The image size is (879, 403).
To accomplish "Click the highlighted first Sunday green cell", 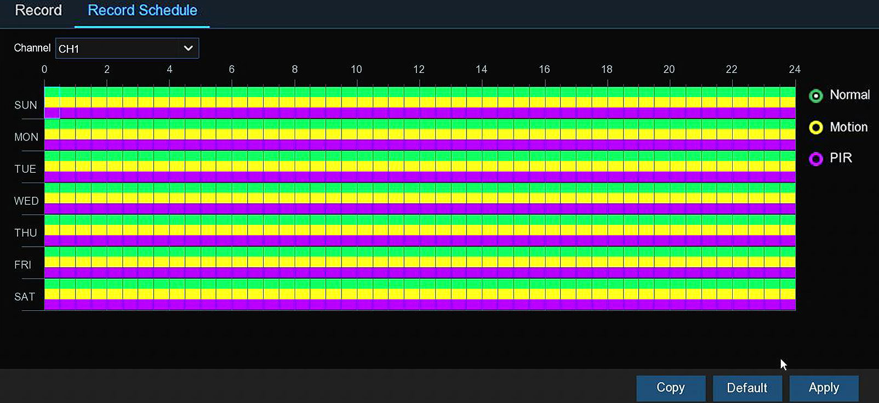I will (x=52, y=92).
